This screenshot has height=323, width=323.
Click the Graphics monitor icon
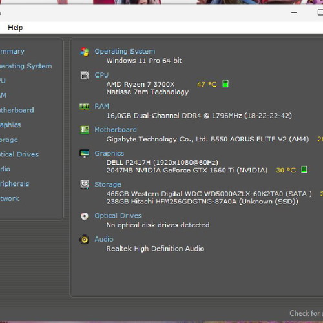pos(85,154)
